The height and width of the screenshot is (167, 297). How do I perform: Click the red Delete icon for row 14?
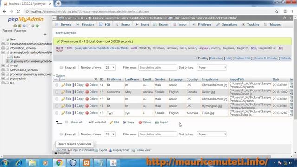click(87, 85)
